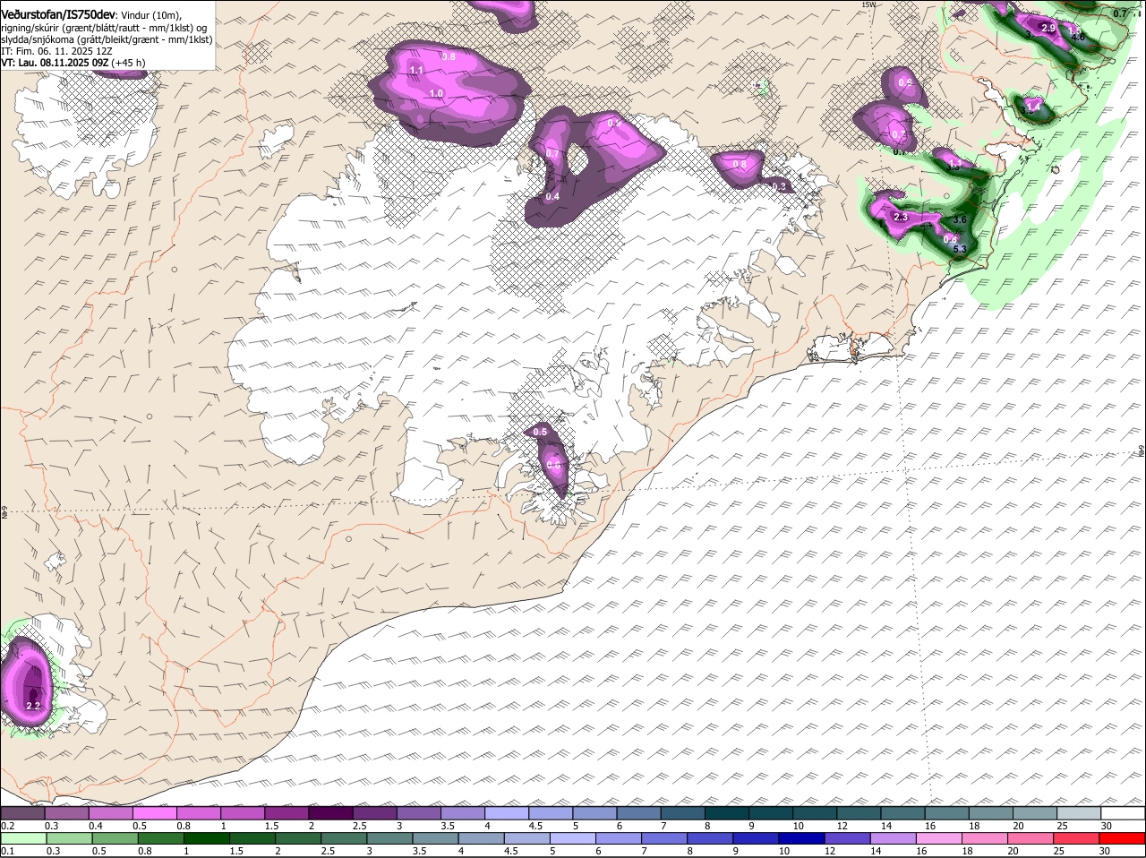Image resolution: width=1146 pixels, height=858 pixels.
Task: Pick the 18 pink swatch in rain legend
Action: click(x=986, y=838)
